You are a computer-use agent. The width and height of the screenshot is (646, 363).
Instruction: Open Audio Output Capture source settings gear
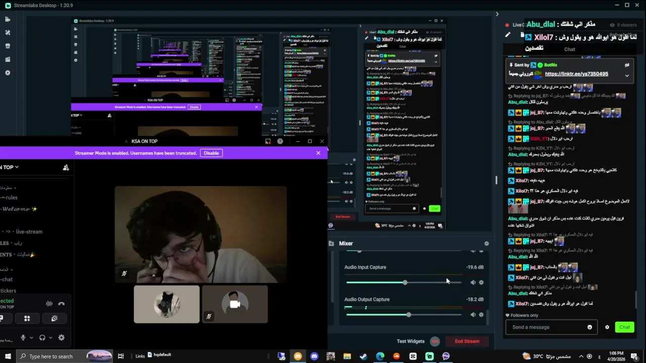(x=481, y=315)
